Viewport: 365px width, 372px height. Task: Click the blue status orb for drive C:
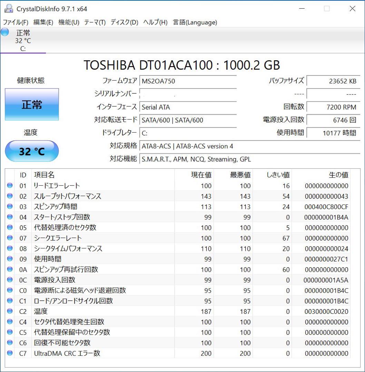pyautogui.click(x=5, y=32)
